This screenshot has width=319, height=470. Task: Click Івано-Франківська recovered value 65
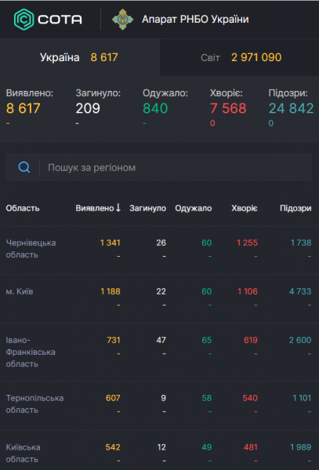click(x=207, y=340)
